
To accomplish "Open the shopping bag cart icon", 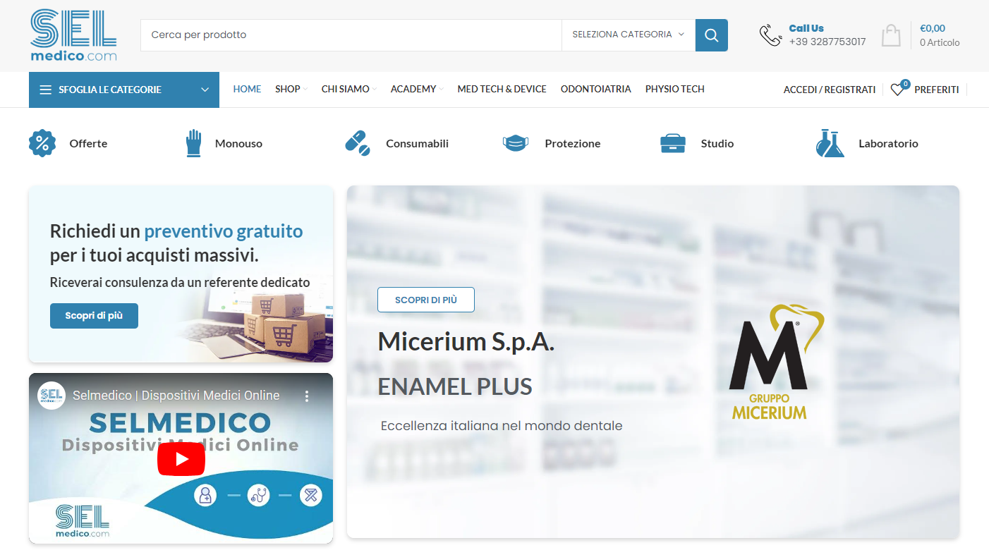I will [891, 35].
